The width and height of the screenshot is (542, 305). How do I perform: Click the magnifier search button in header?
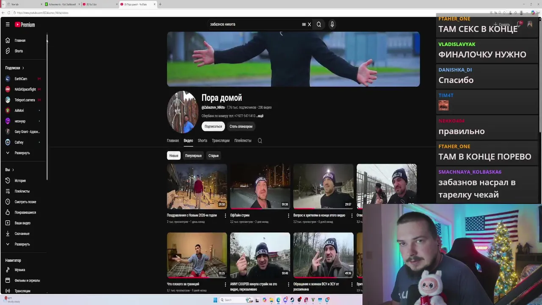coord(319,24)
